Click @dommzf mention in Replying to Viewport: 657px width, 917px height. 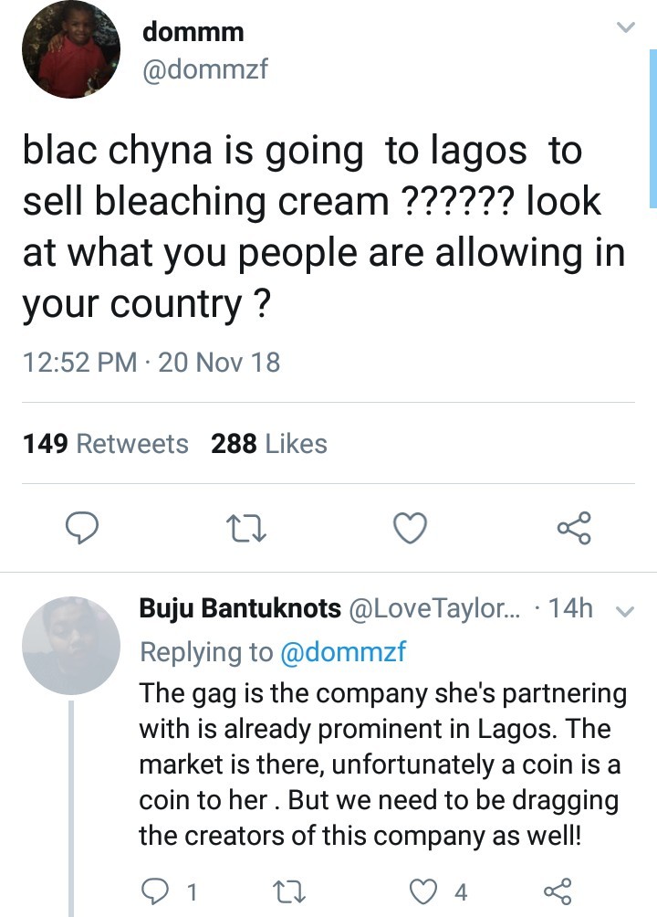point(340,651)
